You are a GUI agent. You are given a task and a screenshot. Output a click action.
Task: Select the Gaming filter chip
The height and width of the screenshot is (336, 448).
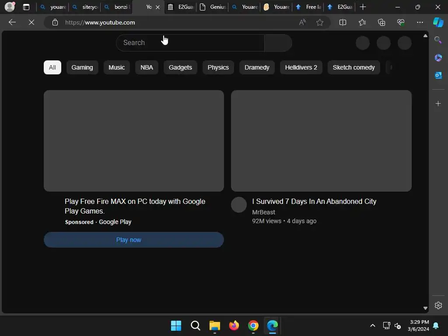point(82,67)
